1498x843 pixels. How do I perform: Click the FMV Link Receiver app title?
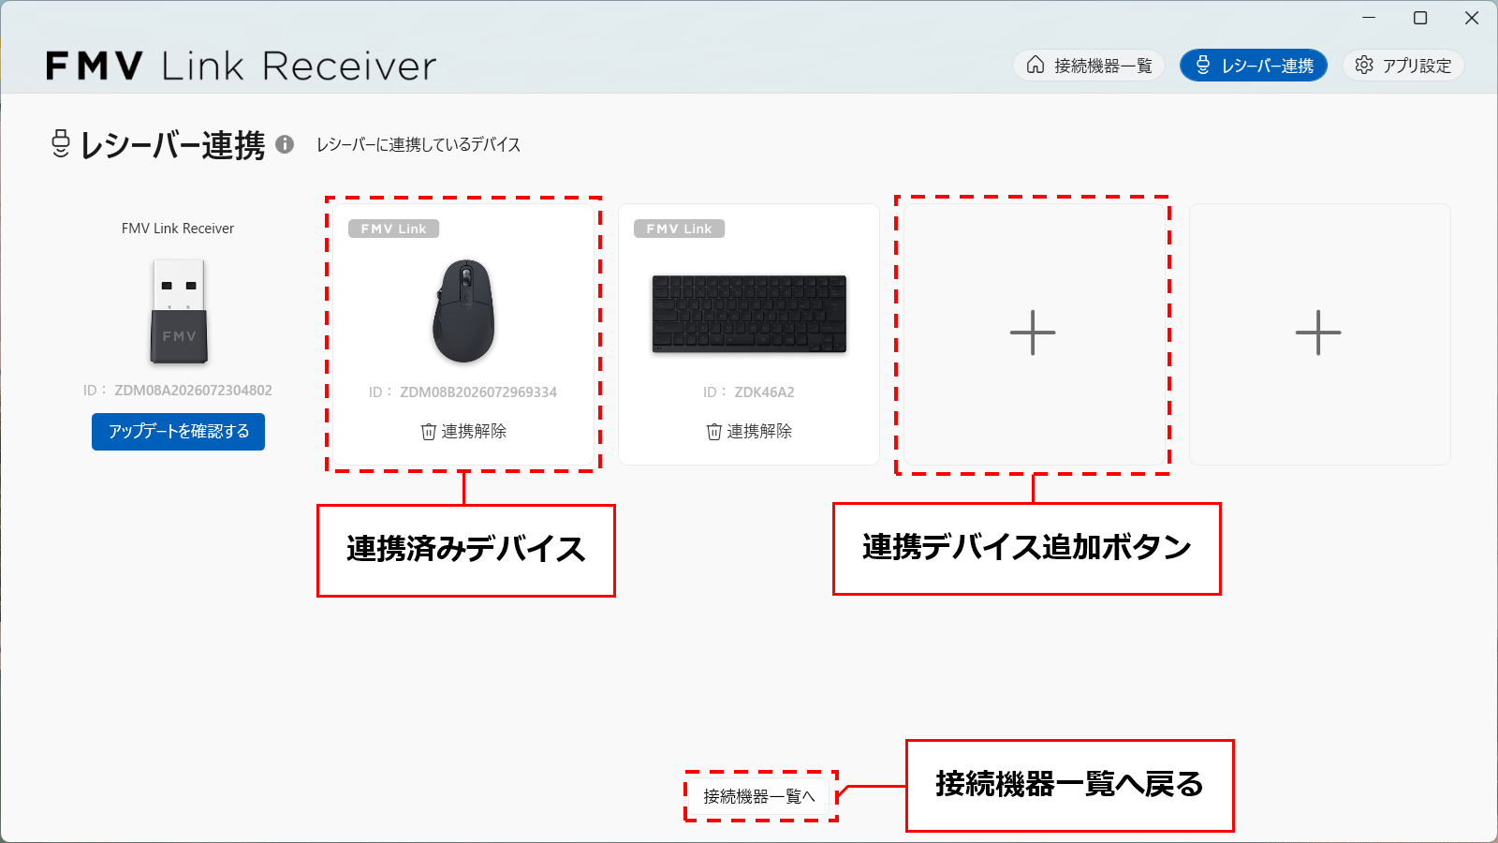click(x=242, y=66)
